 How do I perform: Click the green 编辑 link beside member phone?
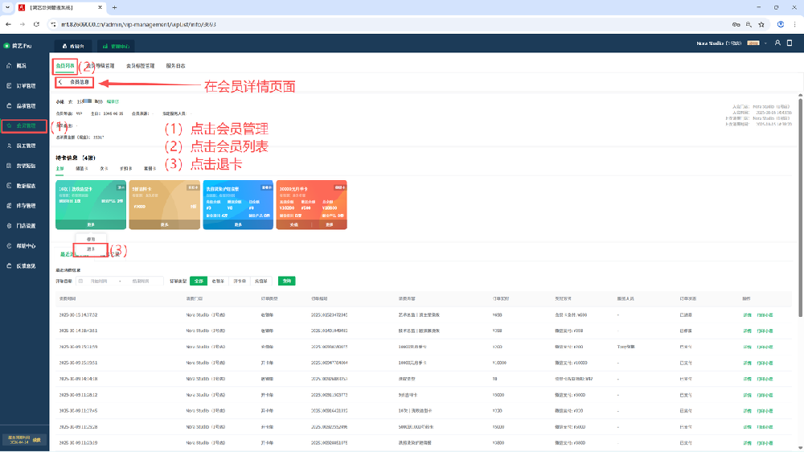pyautogui.click(x=113, y=101)
